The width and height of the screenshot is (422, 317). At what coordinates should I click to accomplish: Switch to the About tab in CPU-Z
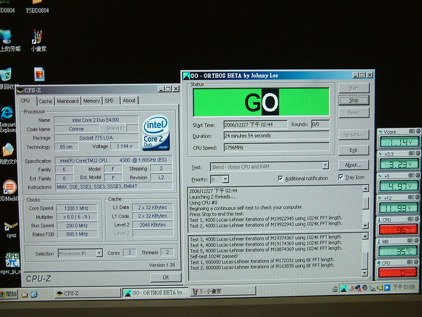tap(129, 100)
